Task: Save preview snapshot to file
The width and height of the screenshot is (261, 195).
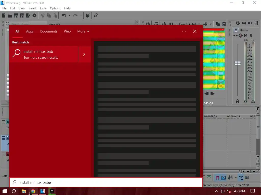Action: tap(224, 24)
